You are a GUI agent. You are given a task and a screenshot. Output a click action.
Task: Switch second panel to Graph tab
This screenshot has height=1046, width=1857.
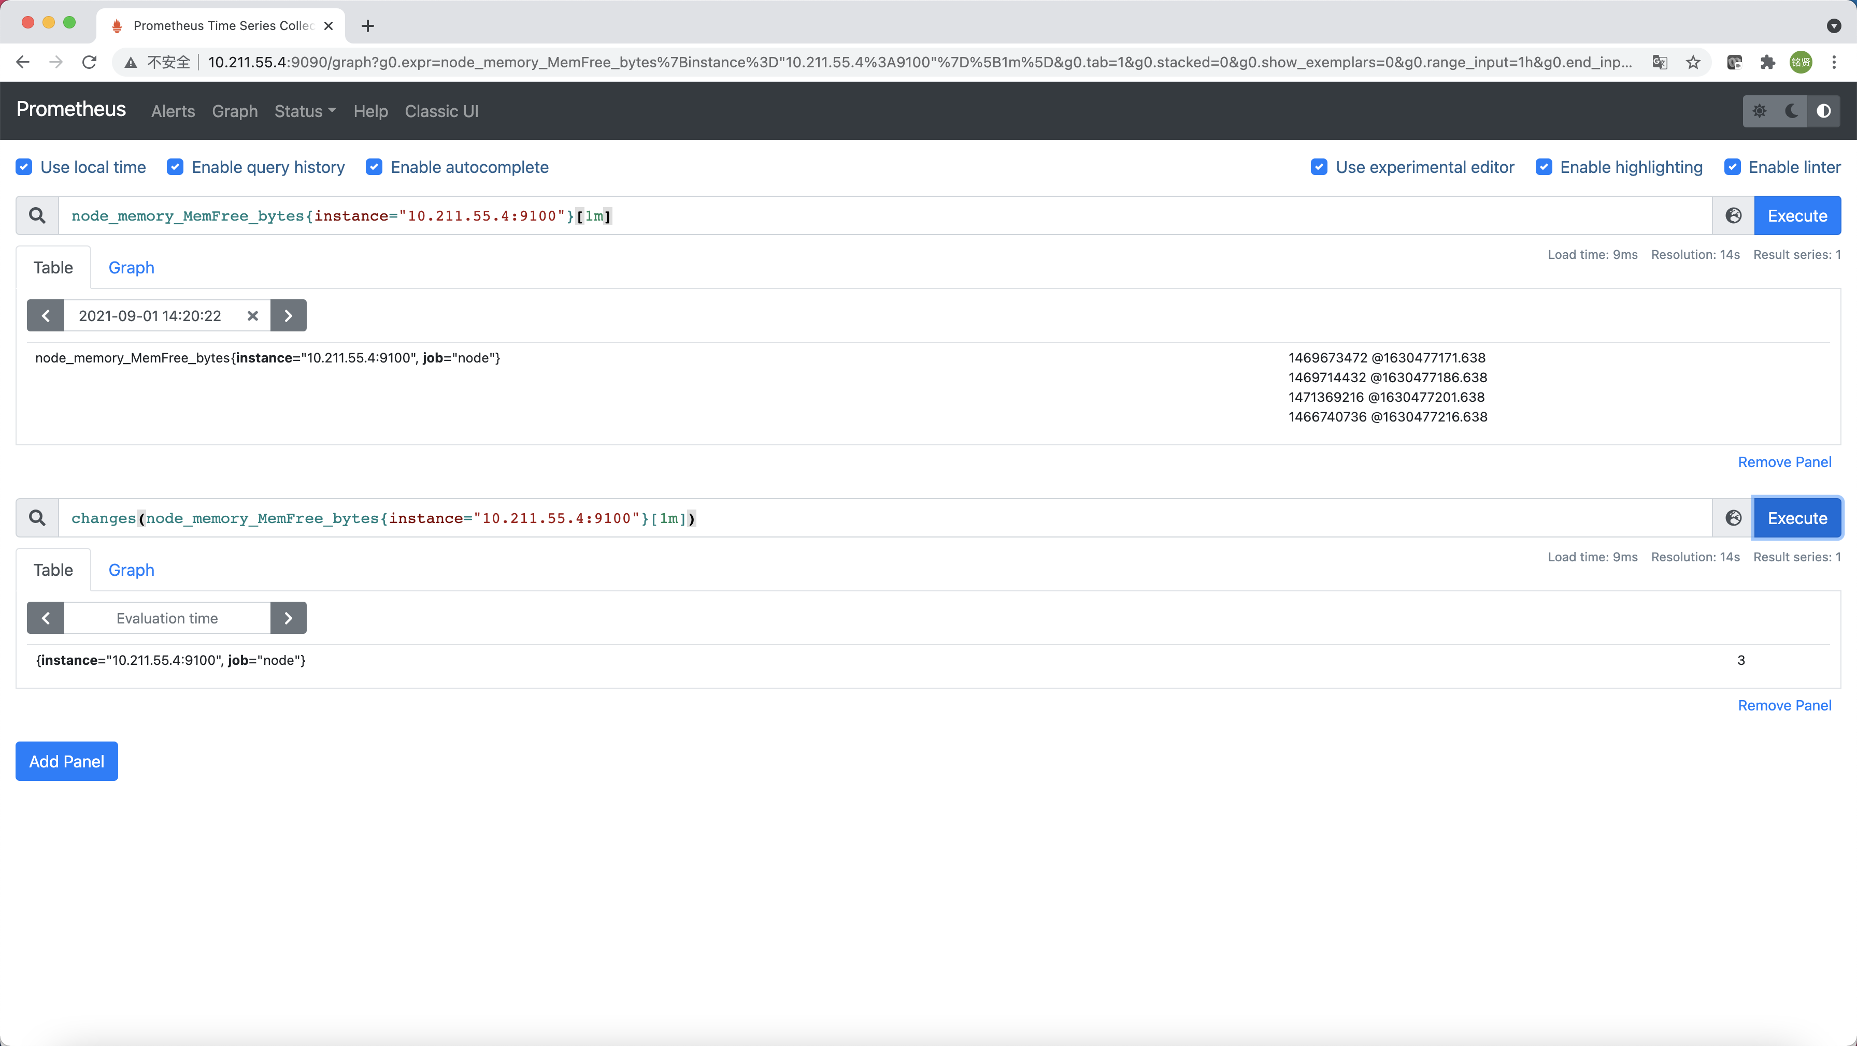[x=131, y=570]
